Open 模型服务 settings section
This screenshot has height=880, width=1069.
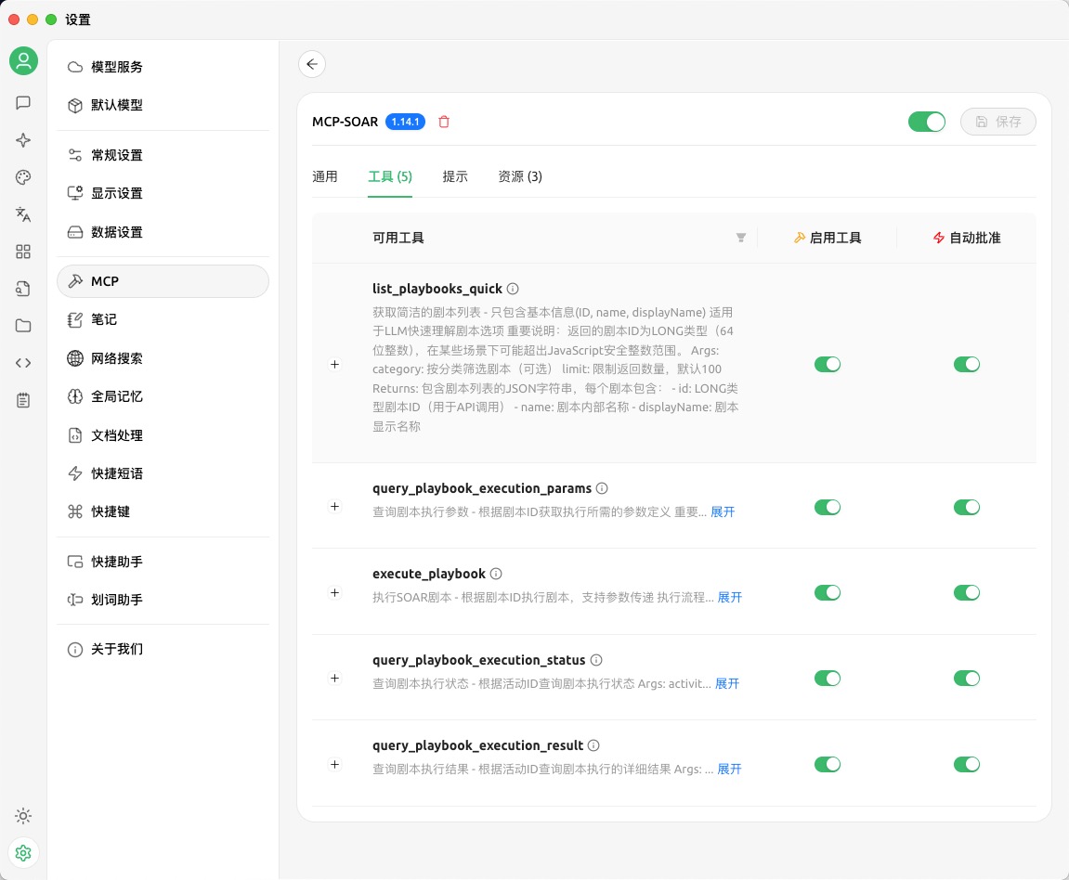pos(117,67)
